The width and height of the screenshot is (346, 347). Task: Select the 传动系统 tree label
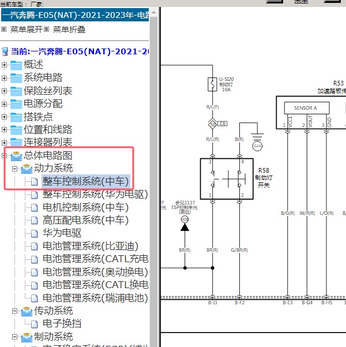(53, 311)
